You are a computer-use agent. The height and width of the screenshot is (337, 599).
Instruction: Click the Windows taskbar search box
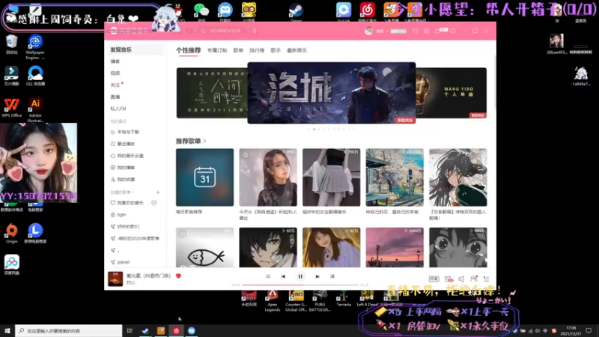pyautogui.click(x=68, y=330)
